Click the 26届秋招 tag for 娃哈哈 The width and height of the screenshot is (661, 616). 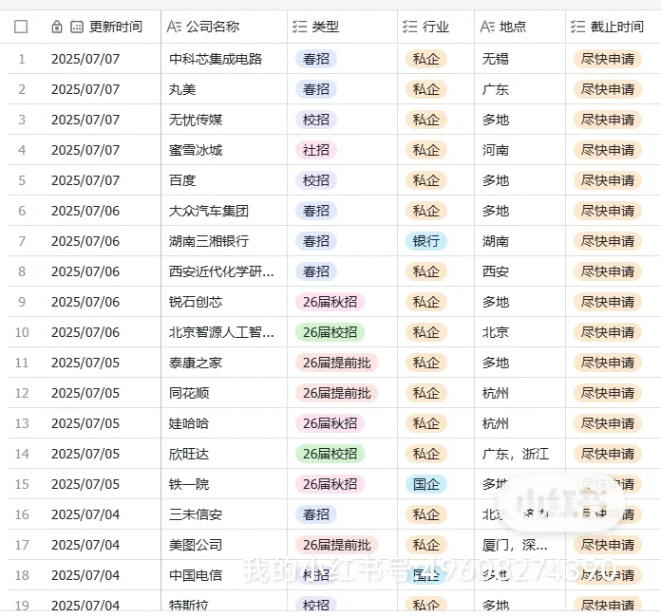click(330, 422)
